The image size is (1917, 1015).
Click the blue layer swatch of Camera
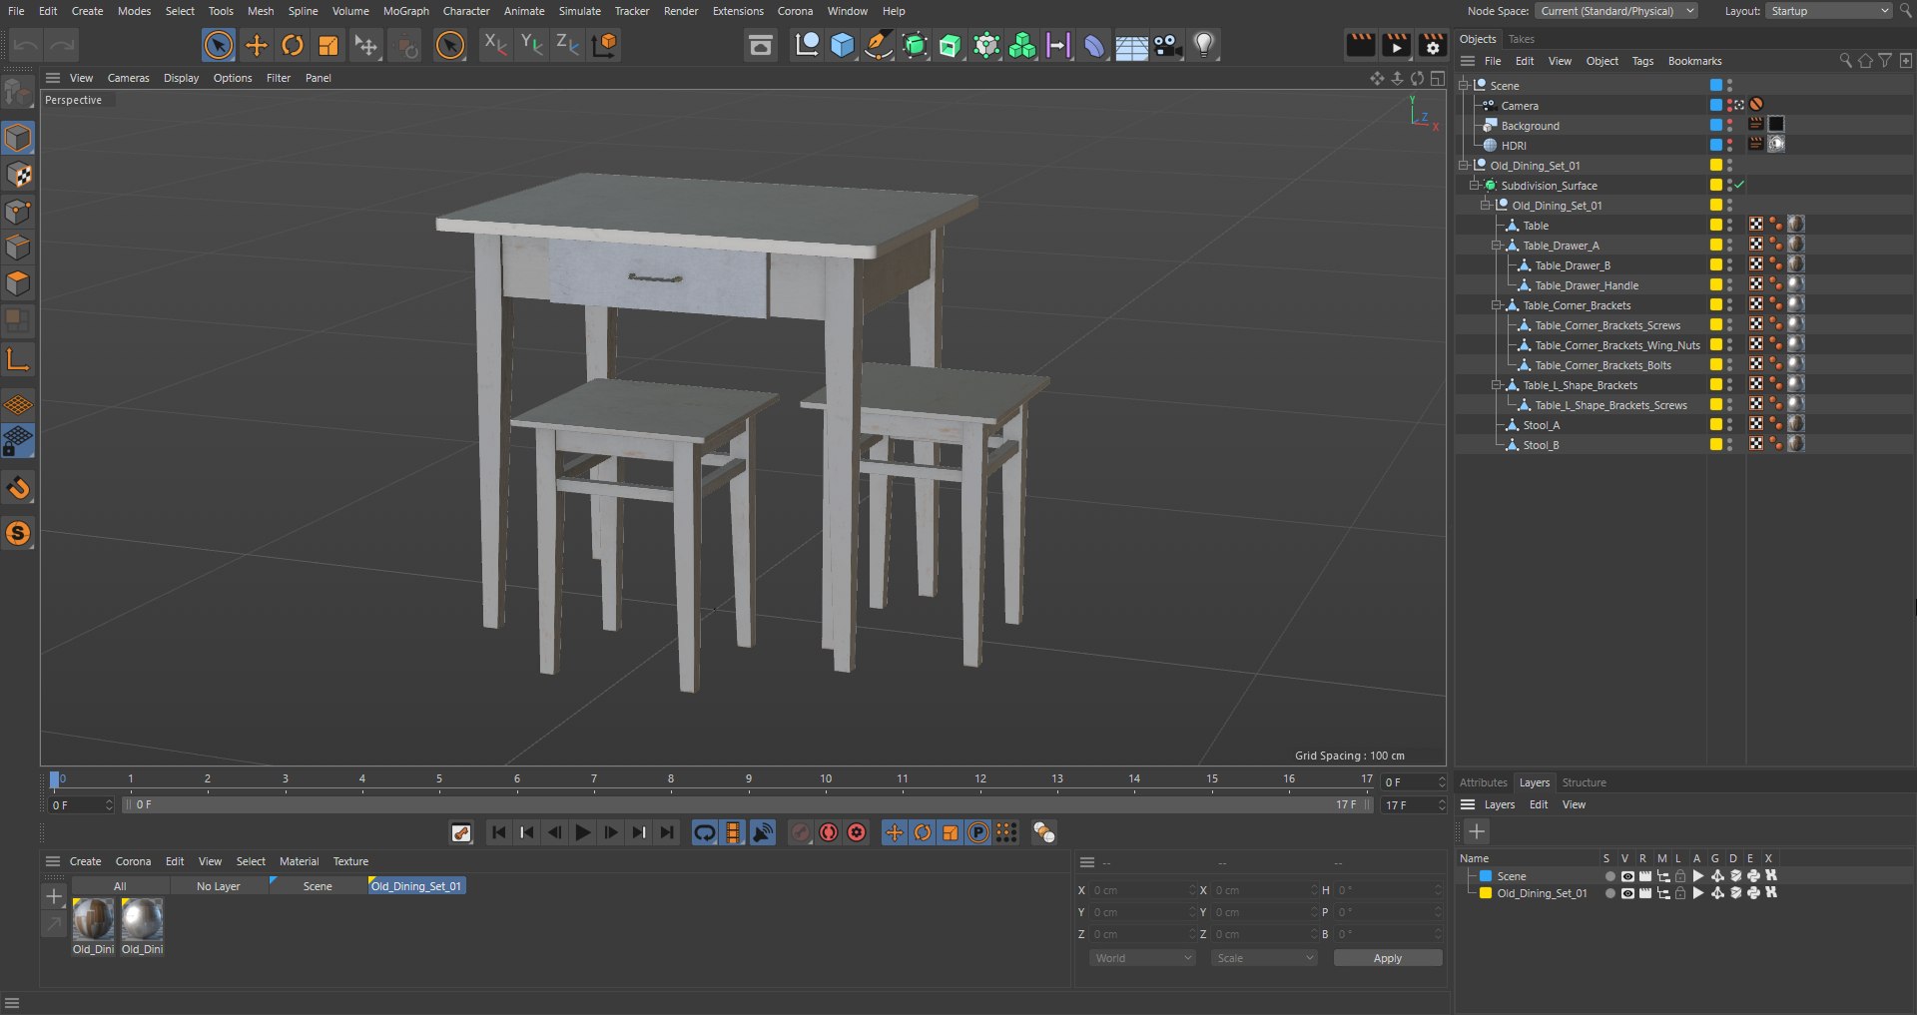pyautogui.click(x=1716, y=106)
